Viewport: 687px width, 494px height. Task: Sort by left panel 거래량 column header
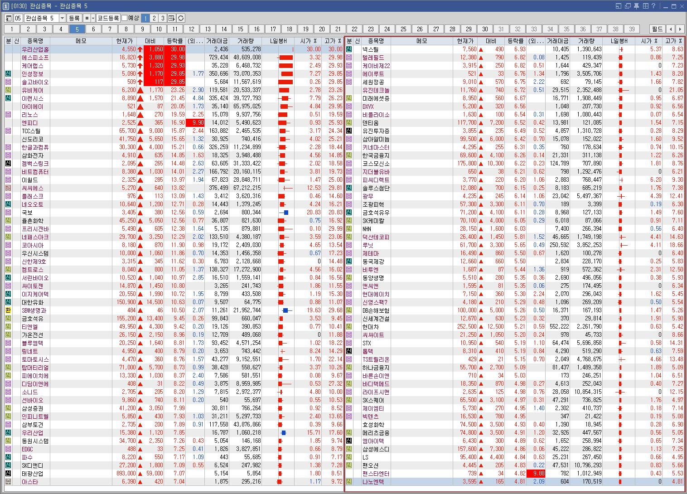(x=245, y=41)
